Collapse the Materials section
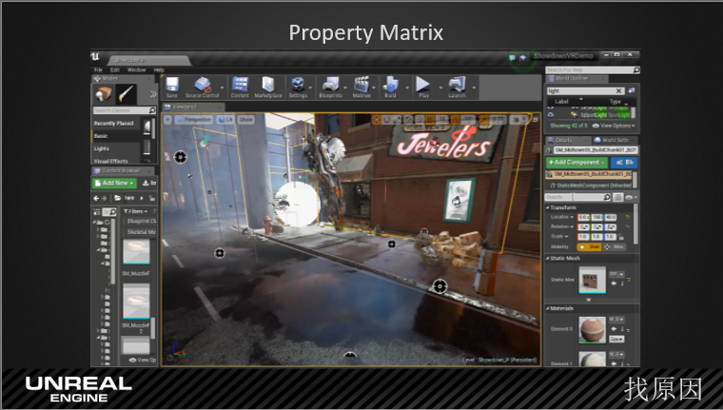This screenshot has height=410, width=723. pos(547,308)
